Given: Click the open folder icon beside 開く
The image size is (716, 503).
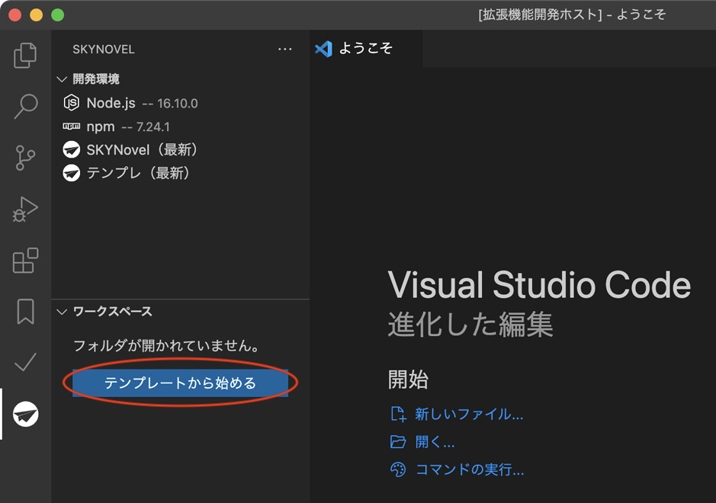Looking at the screenshot, I should tap(398, 441).
